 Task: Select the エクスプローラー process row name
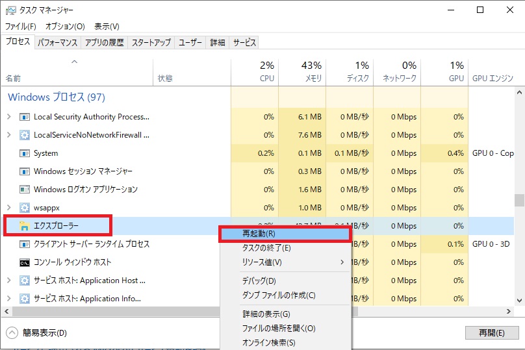pos(56,226)
